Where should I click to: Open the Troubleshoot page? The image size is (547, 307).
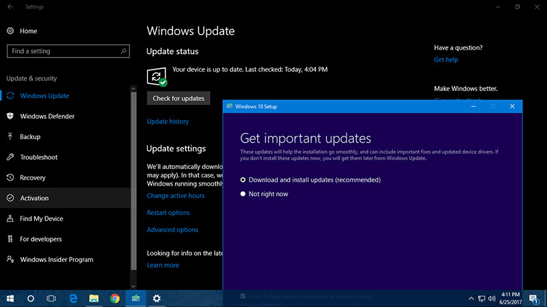click(39, 158)
